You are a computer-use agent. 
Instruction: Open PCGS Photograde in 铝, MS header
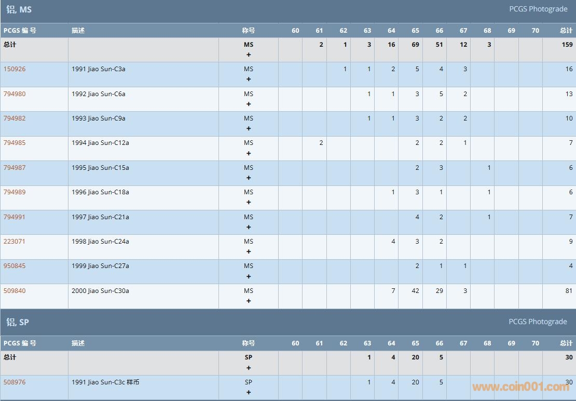538,9
